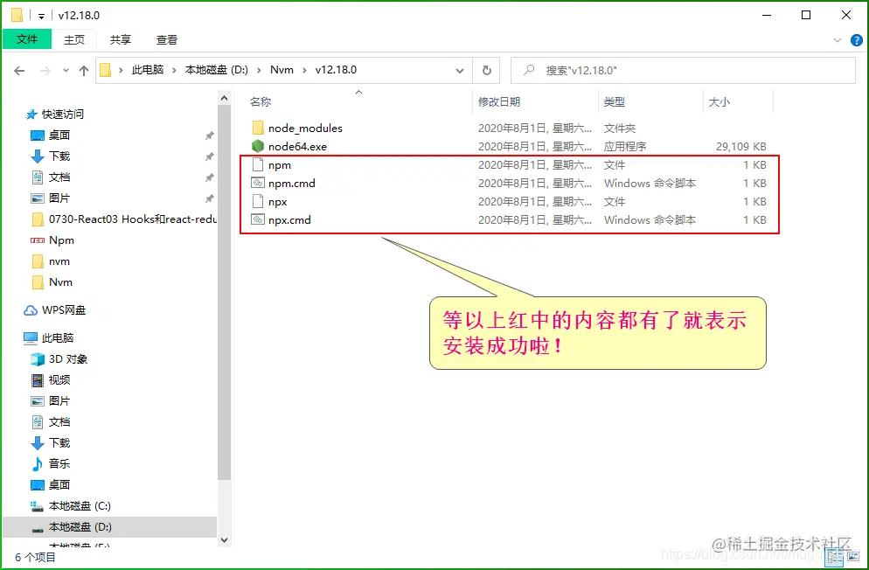Select the npx.cmd script icon
869x570 pixels.
coord(258,220)
